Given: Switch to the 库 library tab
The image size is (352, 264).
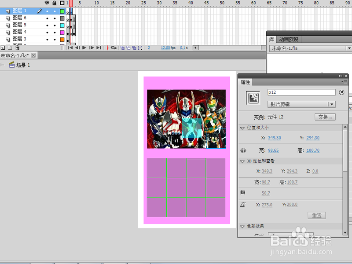Looking at the screenshot, I should [271, 40].
